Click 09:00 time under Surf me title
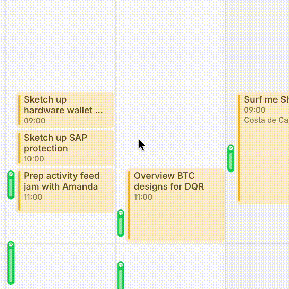 click(255, 110)
